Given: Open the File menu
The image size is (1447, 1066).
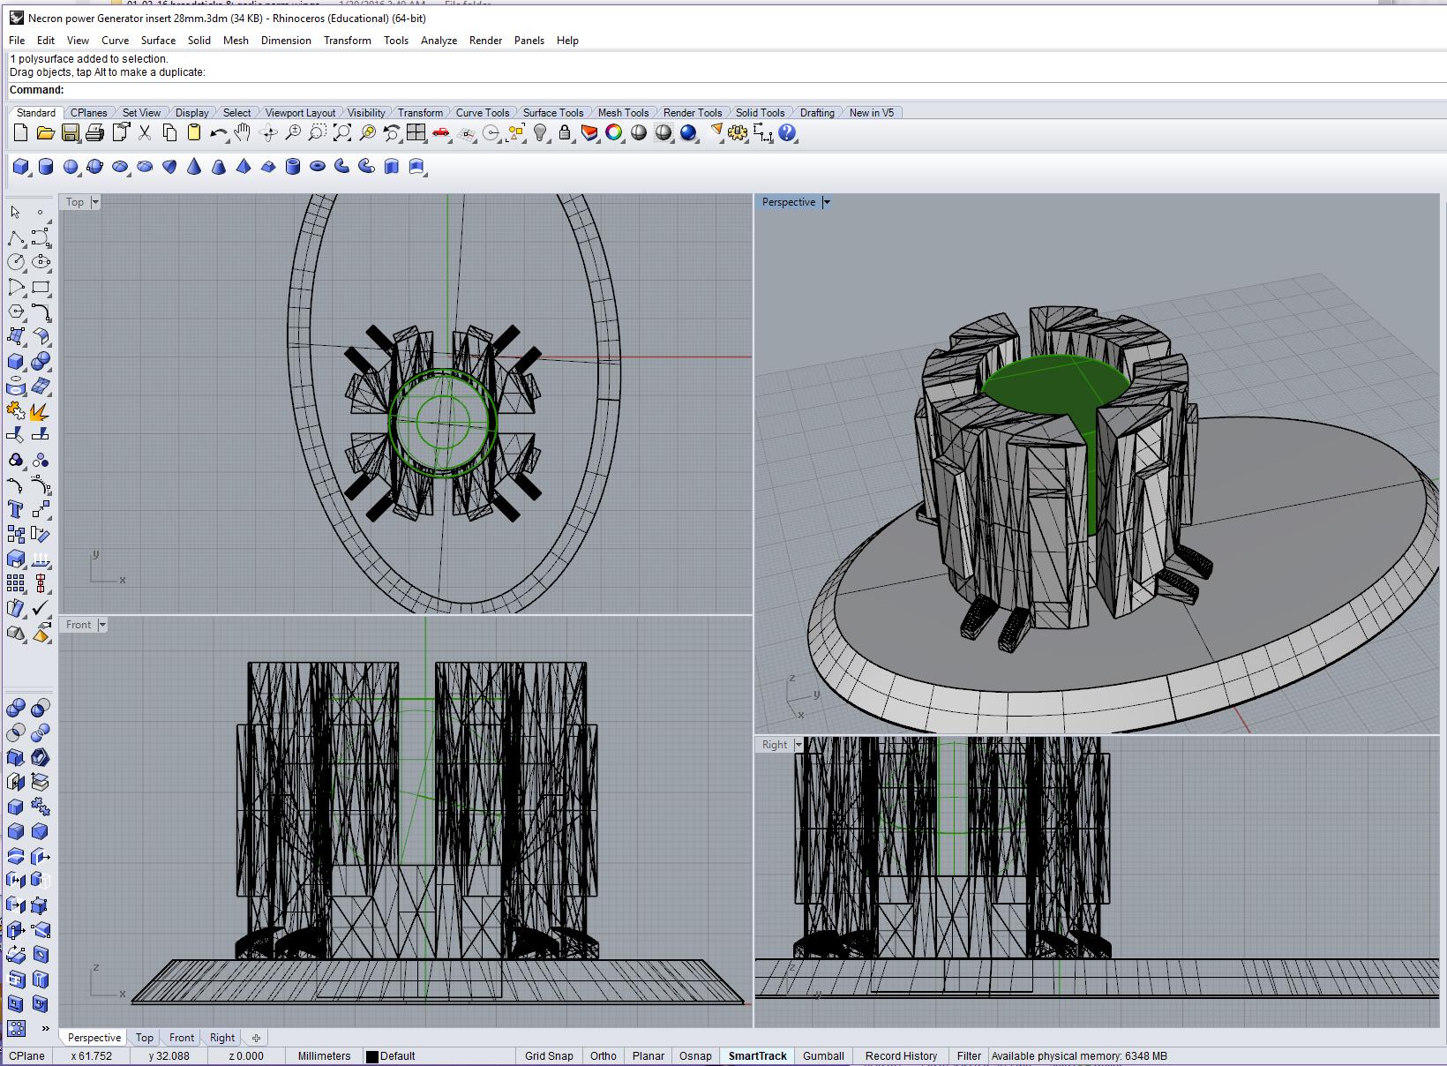Looking at the screenshot, I should [x=17, y=41].
